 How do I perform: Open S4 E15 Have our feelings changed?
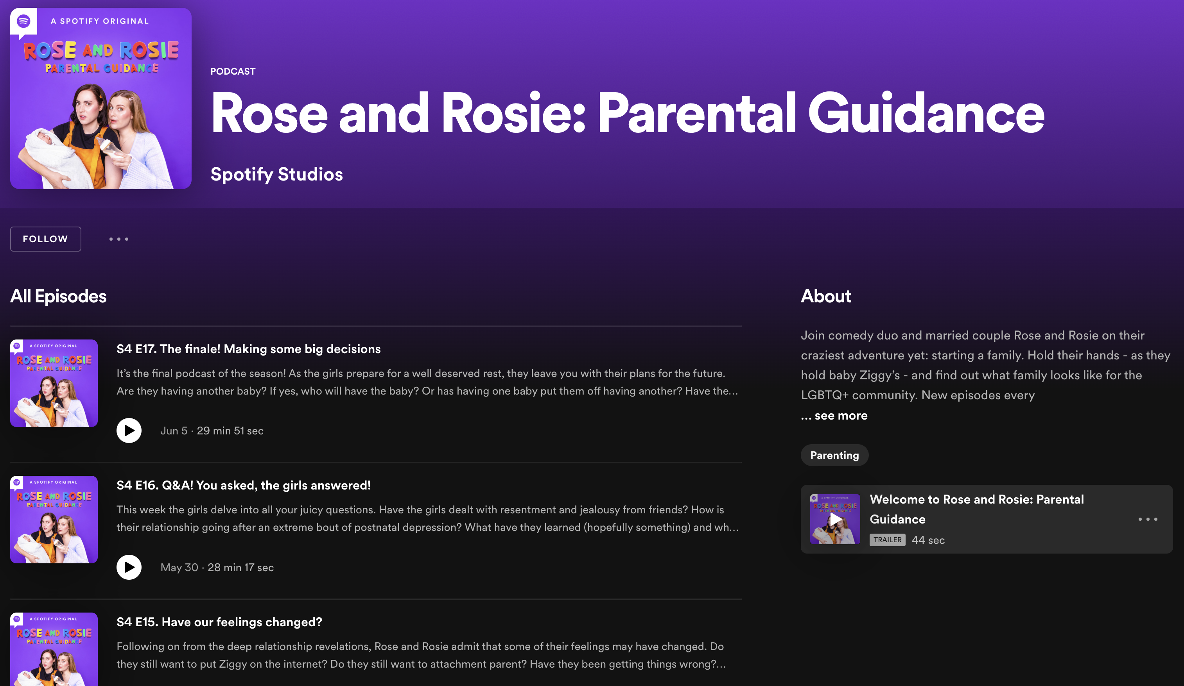click(x=219, y=622)
